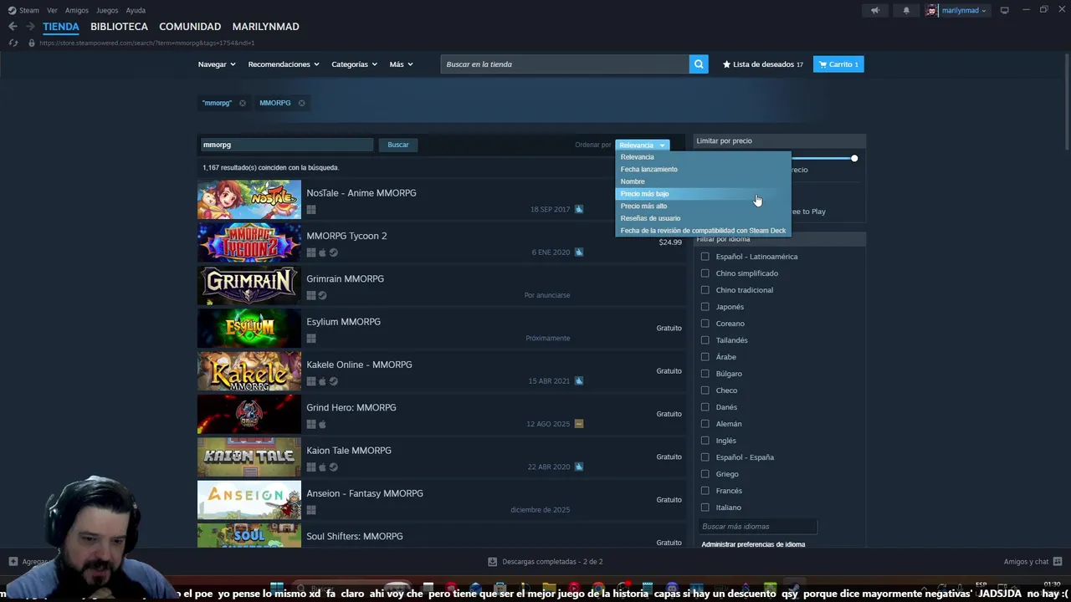
Task: Open the friends and chat icon
Action: (x=1058, y=562)
